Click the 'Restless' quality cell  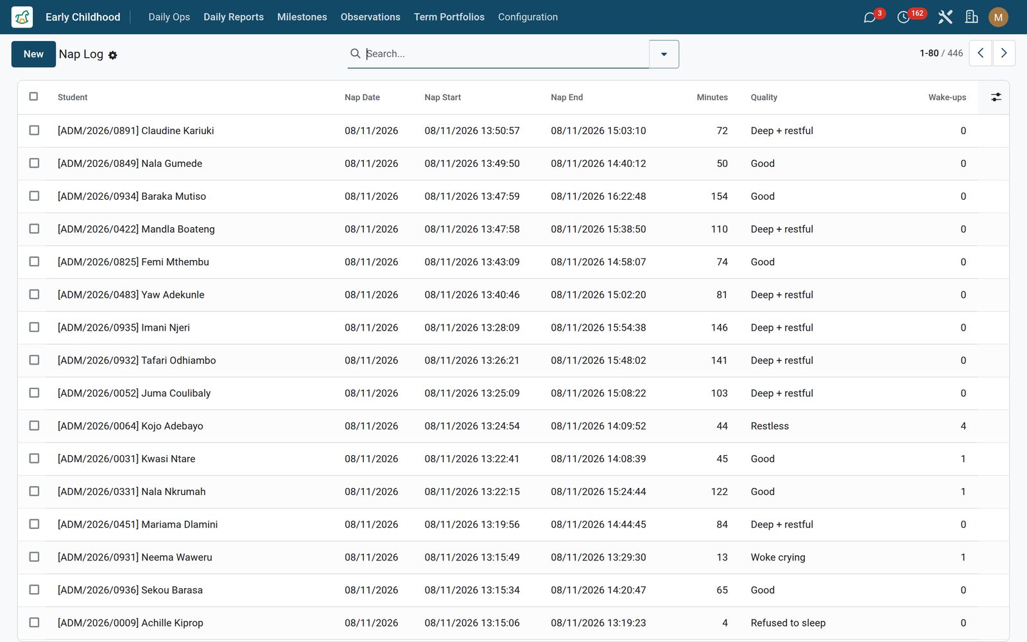tap(770, 426)
